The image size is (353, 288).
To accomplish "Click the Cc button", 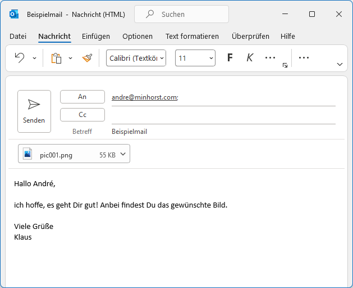I will pos(82,115).
